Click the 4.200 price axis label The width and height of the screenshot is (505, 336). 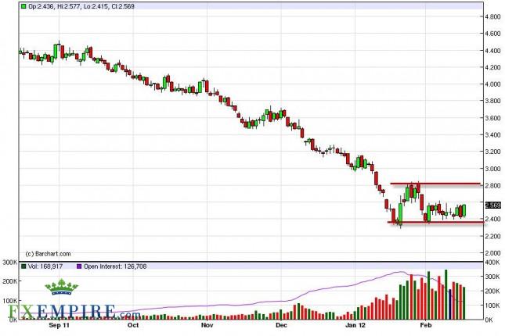[x=492, y=67]
